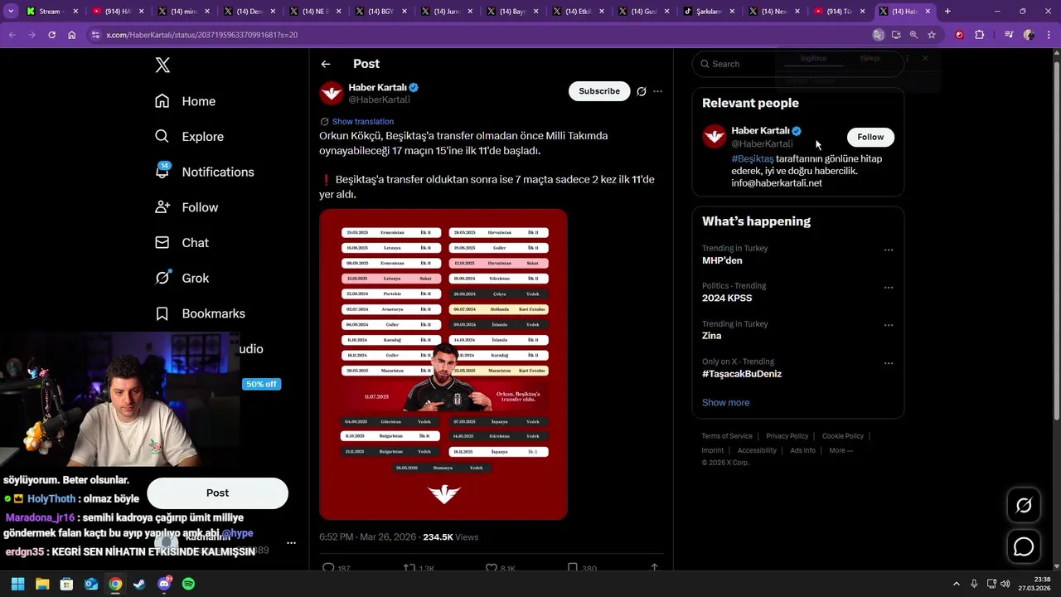1061x597 pixels.
Task: Open Explore magnifier icon in sidebar
Action: pos(162,136)
